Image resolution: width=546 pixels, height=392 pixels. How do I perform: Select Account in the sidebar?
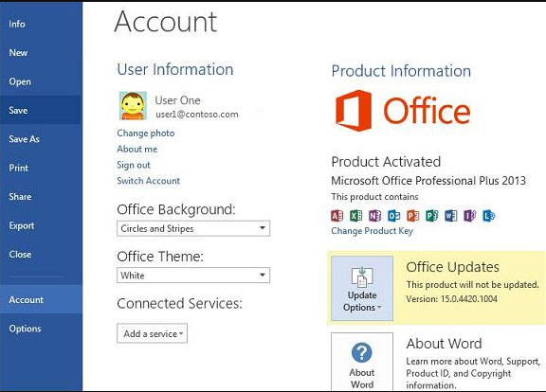pos(41,299)
